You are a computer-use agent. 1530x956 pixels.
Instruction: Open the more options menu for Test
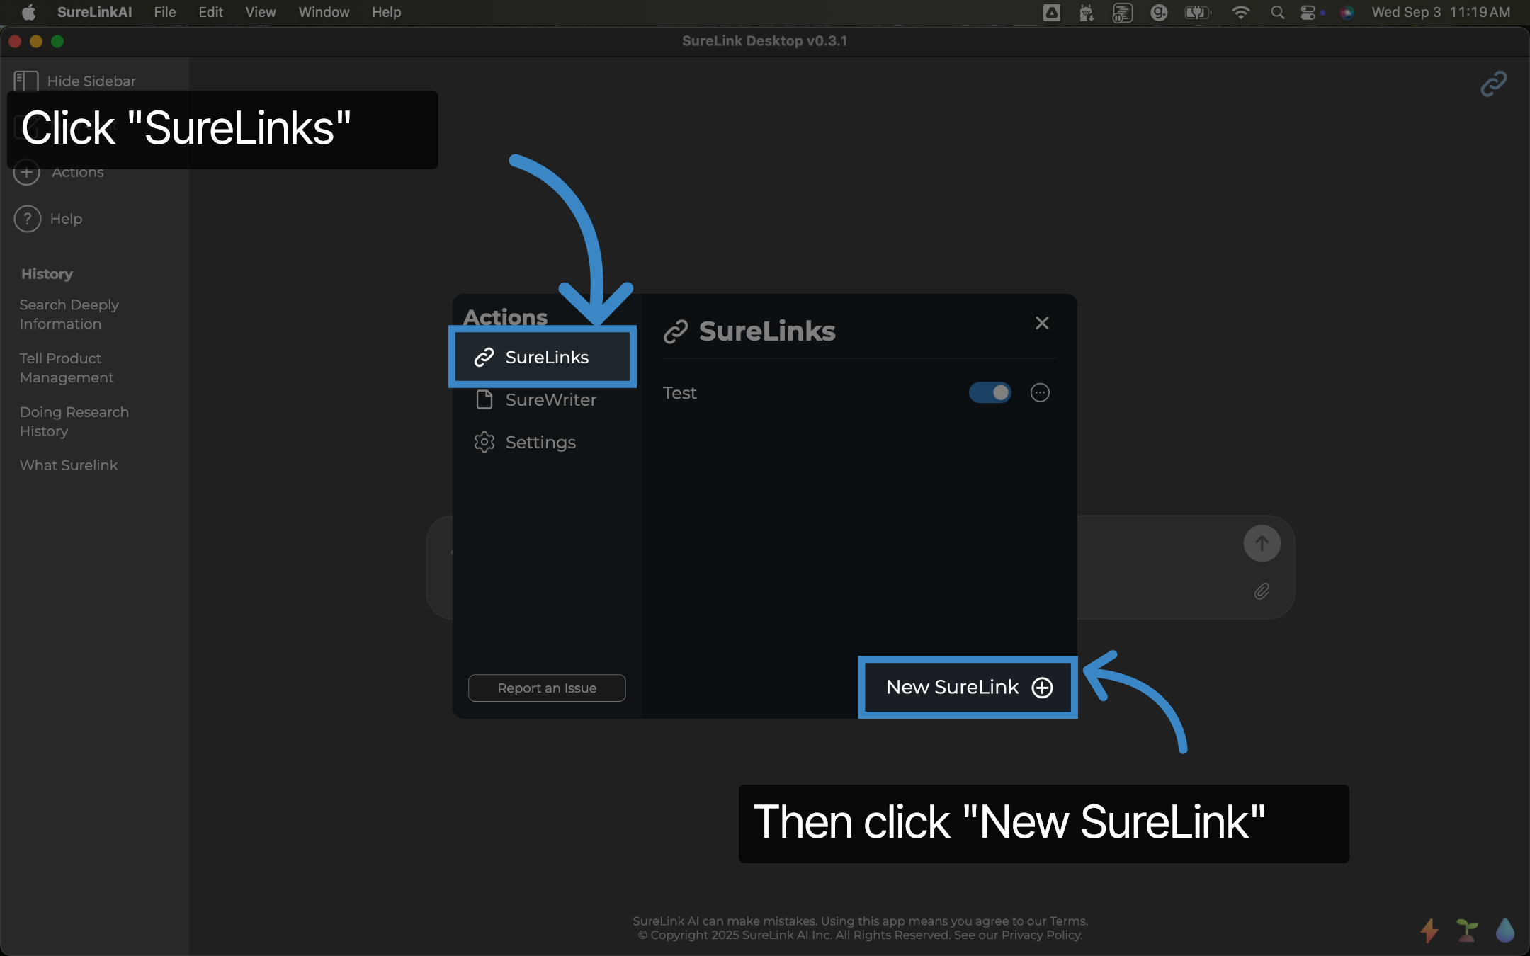tap(1040, 392)
